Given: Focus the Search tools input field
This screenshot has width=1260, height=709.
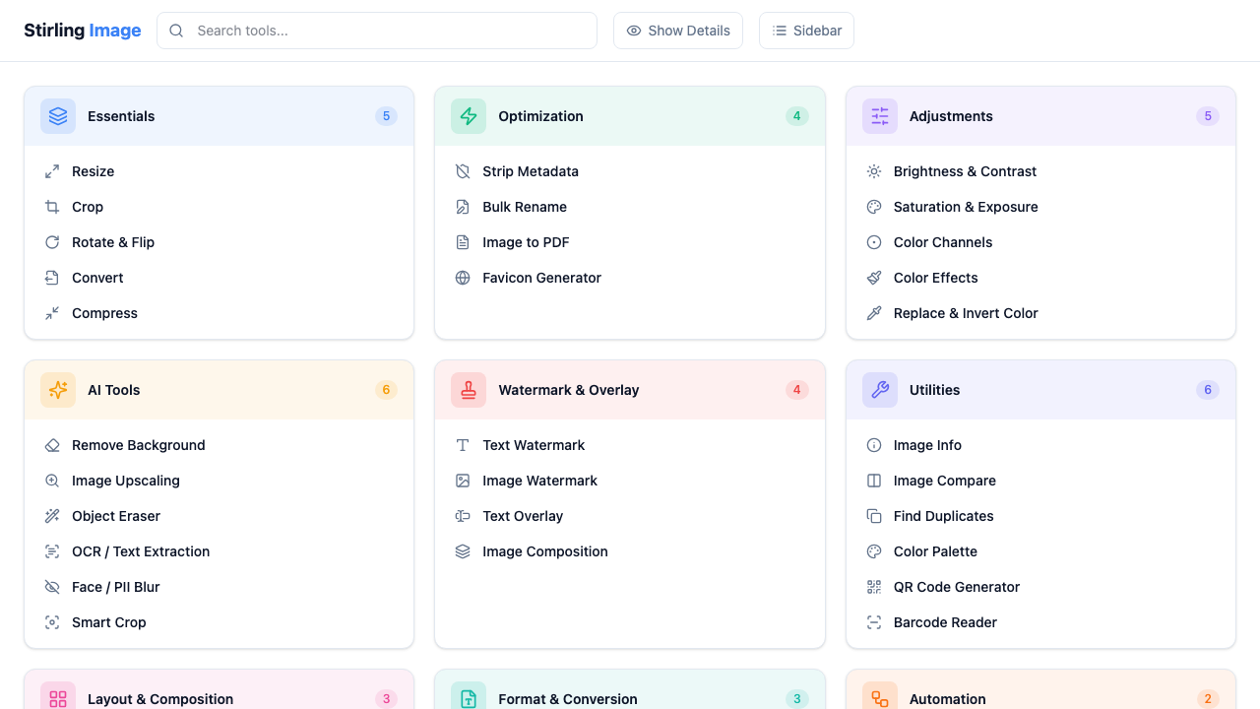Looking at the screenshot, I should (x=377, y=31).
